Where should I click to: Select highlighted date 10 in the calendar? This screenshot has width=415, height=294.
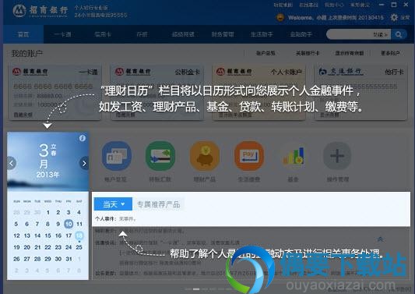69,224
